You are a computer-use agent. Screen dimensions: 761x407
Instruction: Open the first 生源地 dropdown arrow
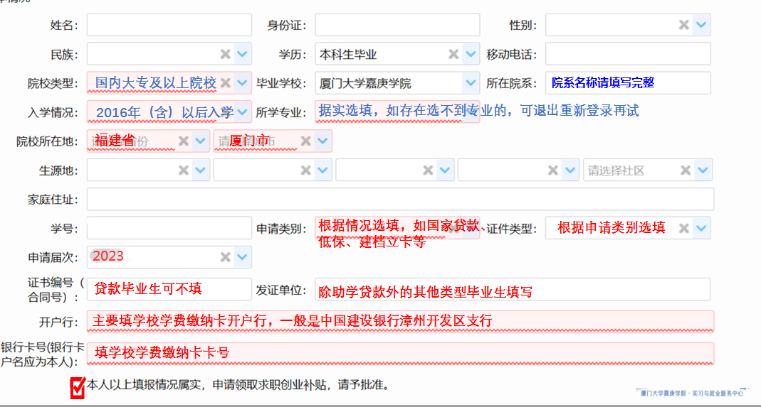201,170
